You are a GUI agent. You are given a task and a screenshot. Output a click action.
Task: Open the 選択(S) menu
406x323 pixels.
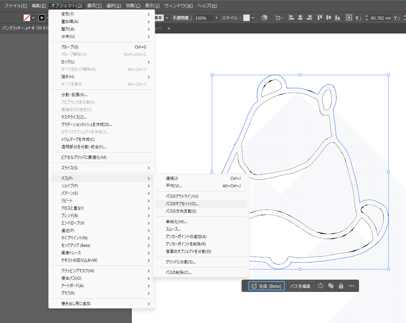click(114, 6)
